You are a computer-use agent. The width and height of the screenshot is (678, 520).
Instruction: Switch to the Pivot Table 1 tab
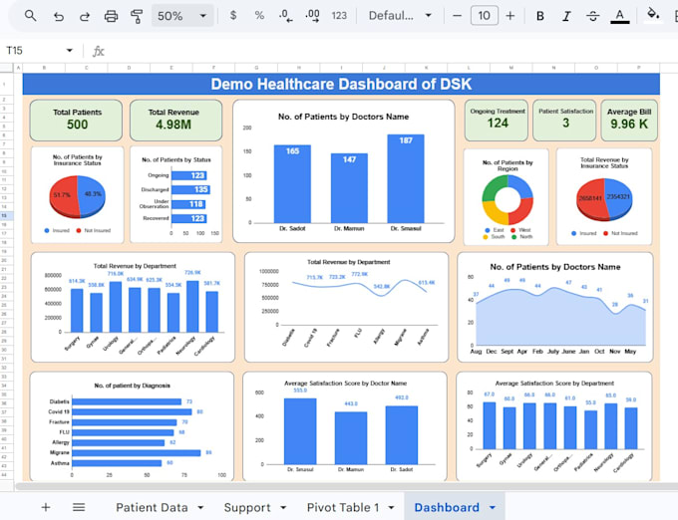click(x=343, y=507)
